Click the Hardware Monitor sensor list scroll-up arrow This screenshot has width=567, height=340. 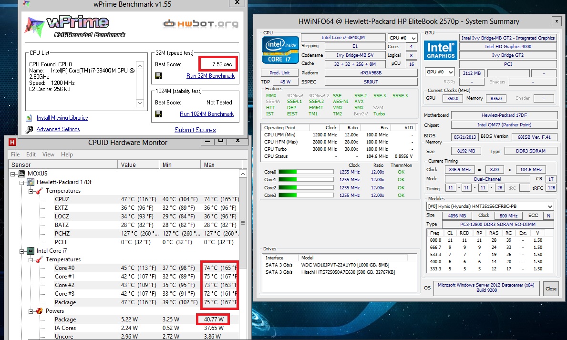point(243,174)
